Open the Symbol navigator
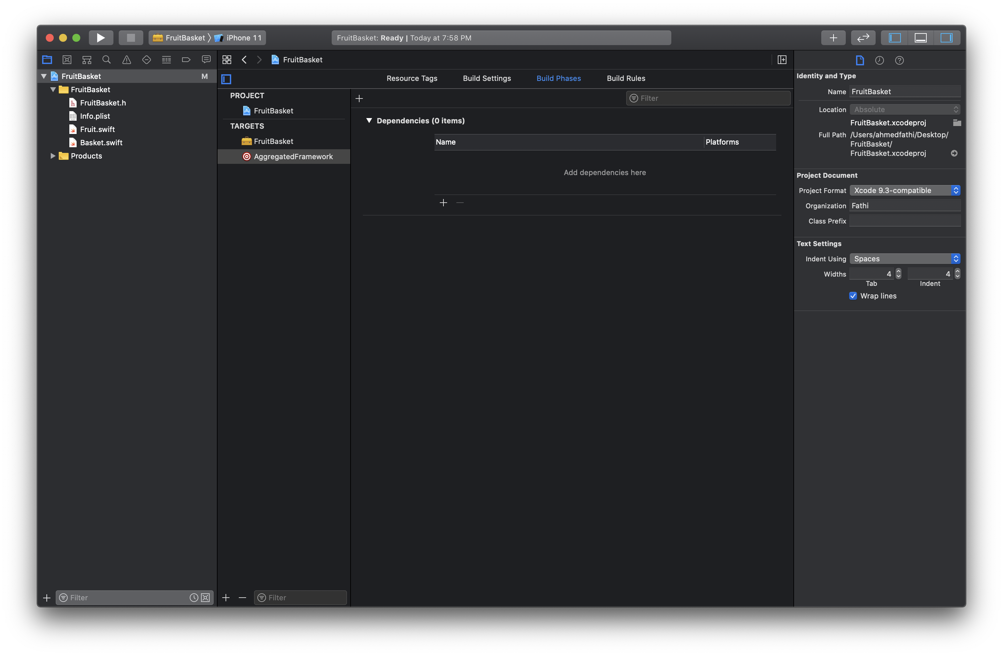The width and height of the screenshot is (1003, 656). click(x=87, y=60)
